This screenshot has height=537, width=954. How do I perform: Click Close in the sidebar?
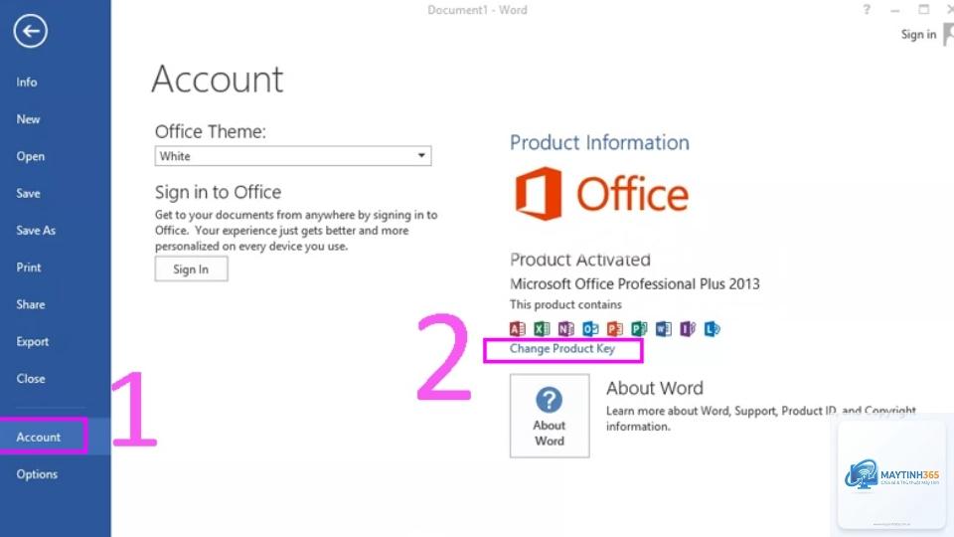click(x=31, y=379)
